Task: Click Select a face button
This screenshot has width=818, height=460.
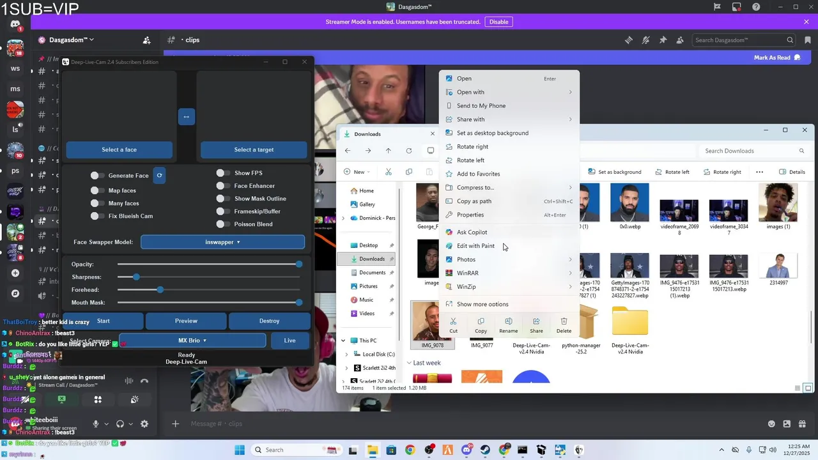Action: point(119,149)
